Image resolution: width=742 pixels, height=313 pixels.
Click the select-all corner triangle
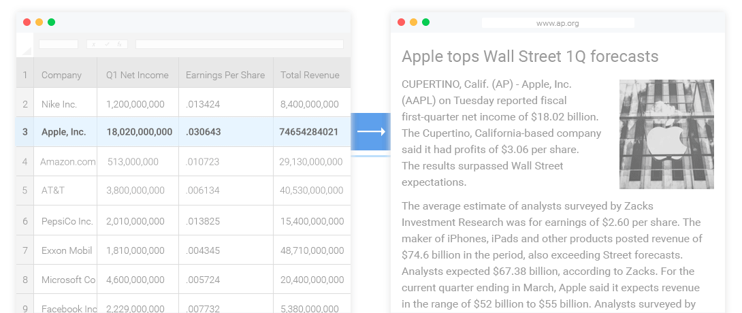pyautogui.click(x=26, y=50)
